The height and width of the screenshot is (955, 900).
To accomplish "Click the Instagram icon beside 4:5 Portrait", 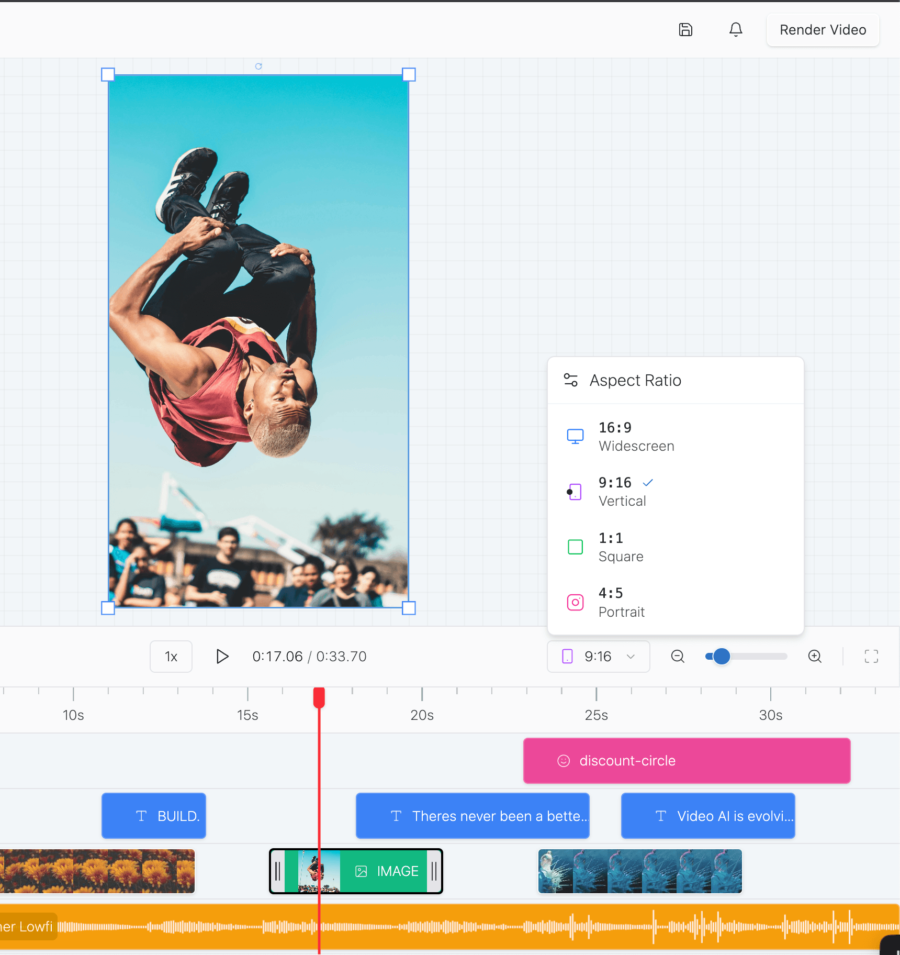I will point(575,602).
